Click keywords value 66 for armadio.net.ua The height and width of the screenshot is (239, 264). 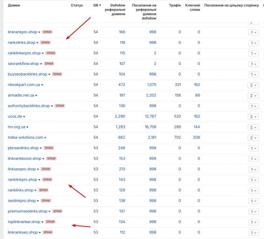pos(198,95)
